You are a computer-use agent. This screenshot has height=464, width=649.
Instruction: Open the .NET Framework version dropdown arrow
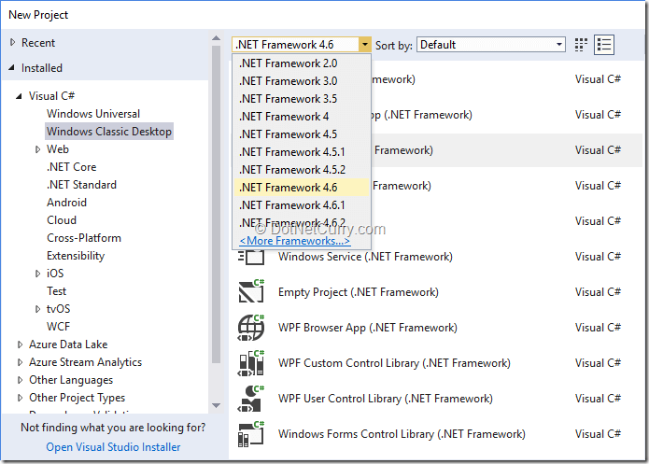(x=364, y=44)
